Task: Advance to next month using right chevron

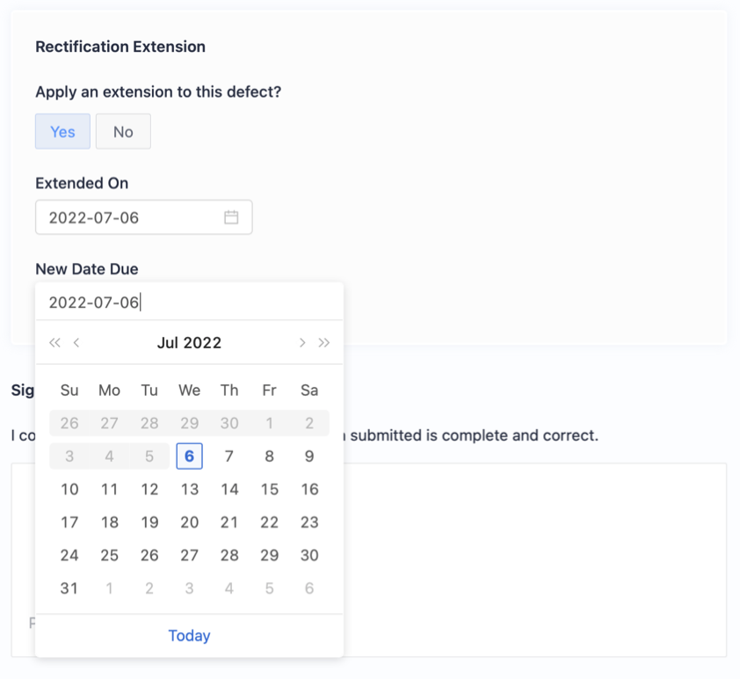Action: [302, 343]
